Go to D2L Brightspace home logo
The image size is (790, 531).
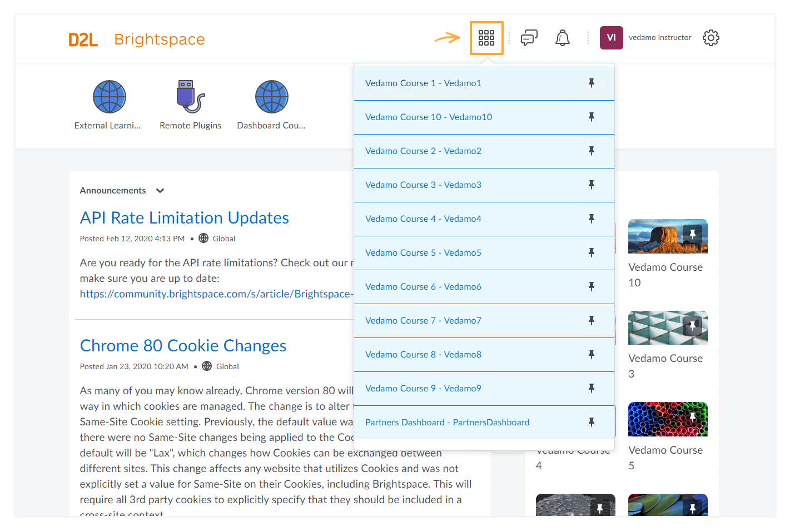point(137,39)
